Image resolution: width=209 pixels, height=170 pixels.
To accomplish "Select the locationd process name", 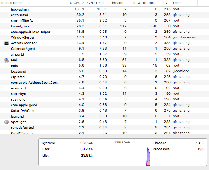I will coord(18,71).
